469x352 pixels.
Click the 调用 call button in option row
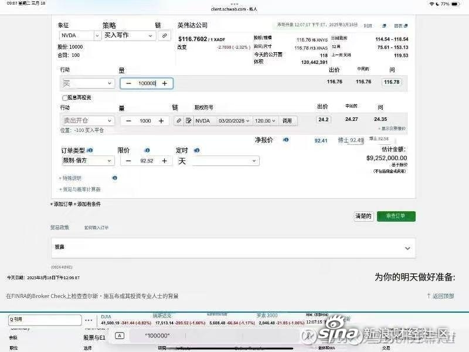point(287,121)
